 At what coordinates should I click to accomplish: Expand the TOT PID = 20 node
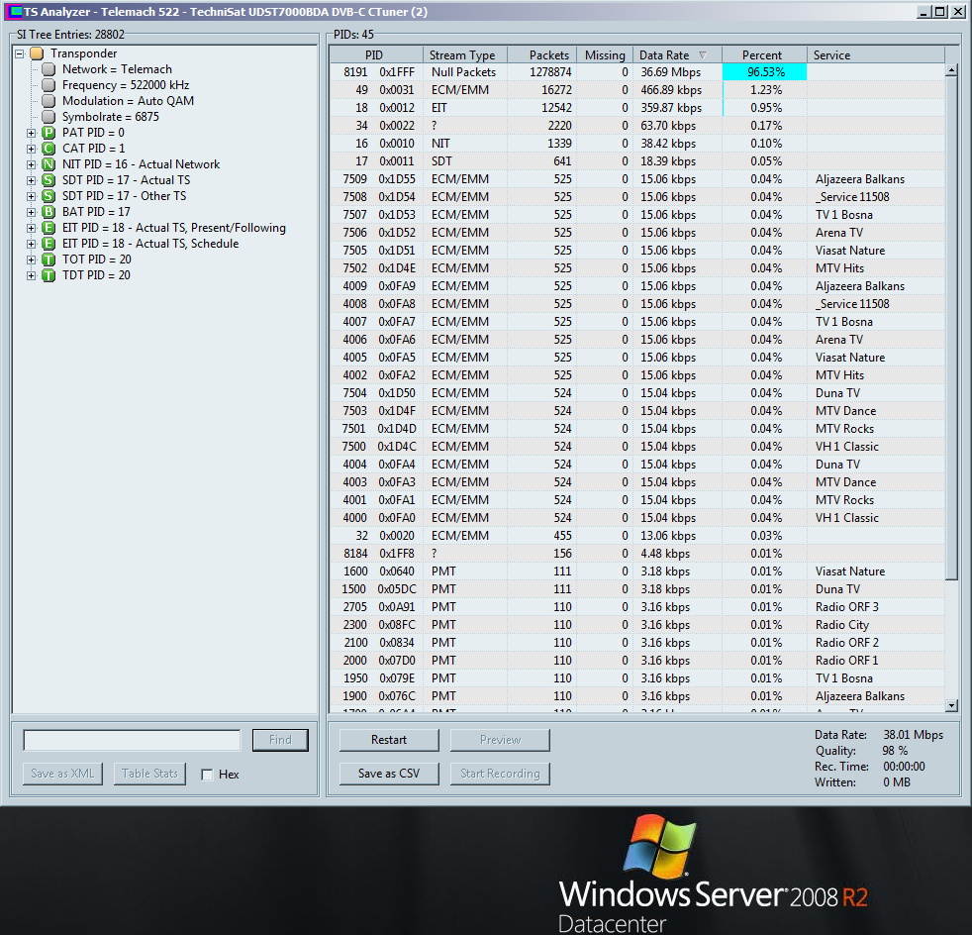pos(31,260)
